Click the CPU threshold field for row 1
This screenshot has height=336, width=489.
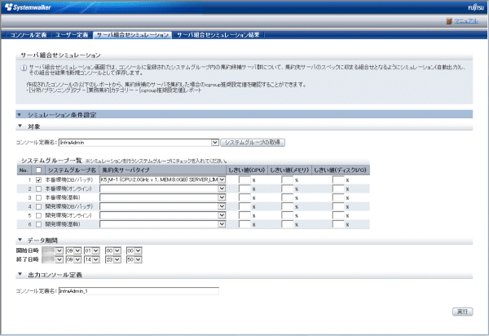244,179
